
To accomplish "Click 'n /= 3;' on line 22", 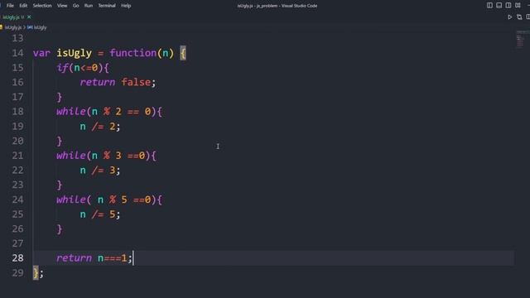I will (x=99, y=171).
